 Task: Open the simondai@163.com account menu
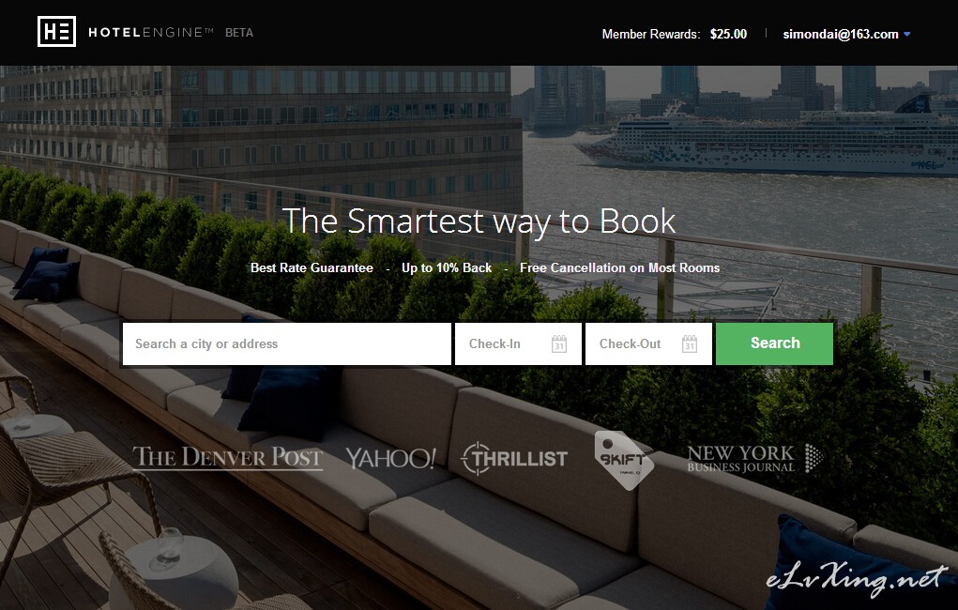point(841,34)
